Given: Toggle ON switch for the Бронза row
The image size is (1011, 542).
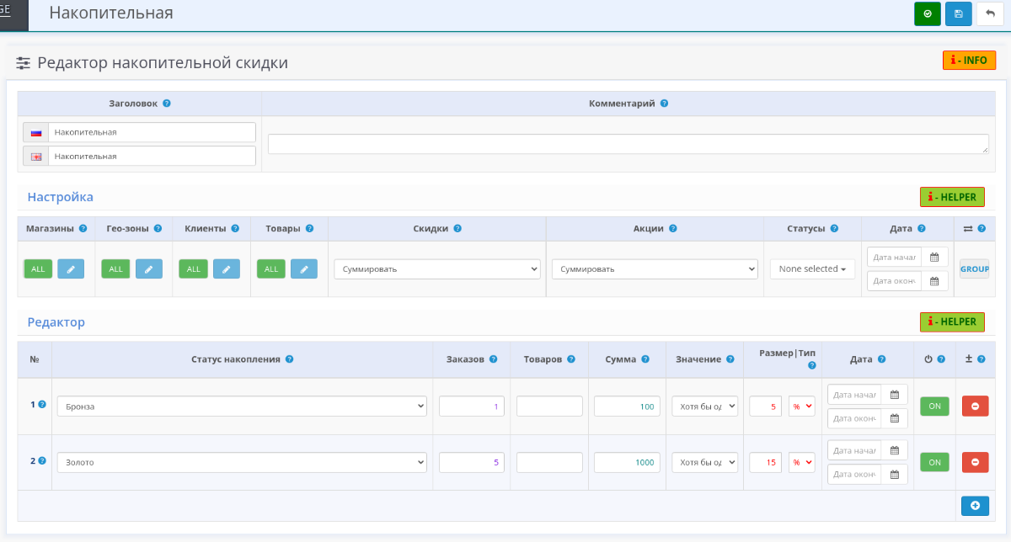Looking at the screenshot, I should click(934, 406).
